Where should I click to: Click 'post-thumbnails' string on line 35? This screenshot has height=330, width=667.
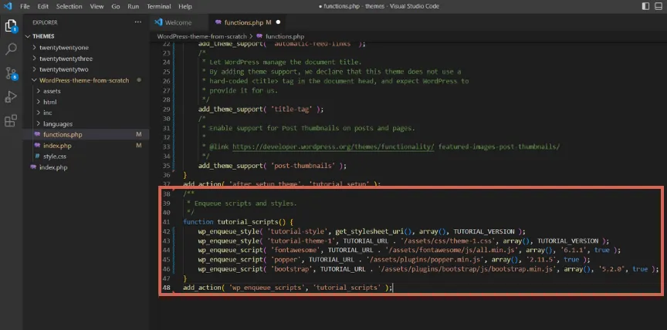(303, 166)
